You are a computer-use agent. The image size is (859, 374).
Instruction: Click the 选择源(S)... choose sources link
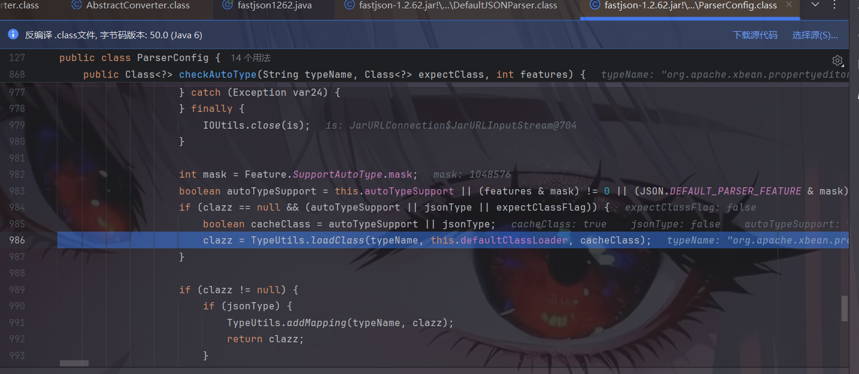point(815,35)
